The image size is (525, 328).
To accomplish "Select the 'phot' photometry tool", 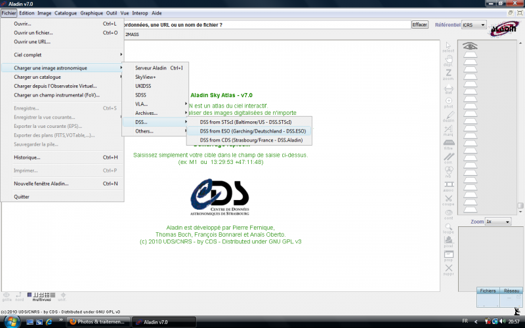I will pyautogui.click(x=448, y=103).
